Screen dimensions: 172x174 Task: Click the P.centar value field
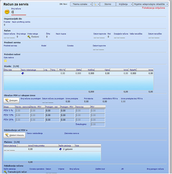pyautogui.click(x=5, y=25)
